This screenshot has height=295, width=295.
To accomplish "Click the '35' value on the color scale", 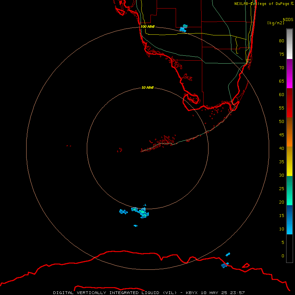I will [282, 162].
